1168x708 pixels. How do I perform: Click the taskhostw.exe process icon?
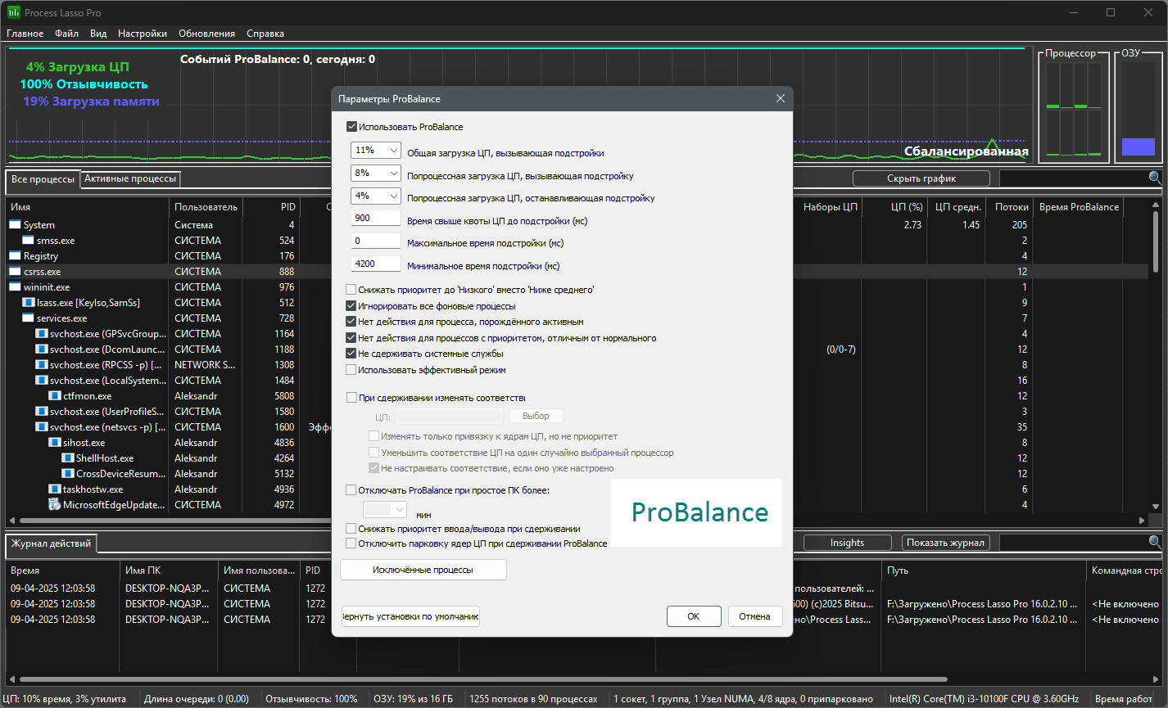click(55, 489)
